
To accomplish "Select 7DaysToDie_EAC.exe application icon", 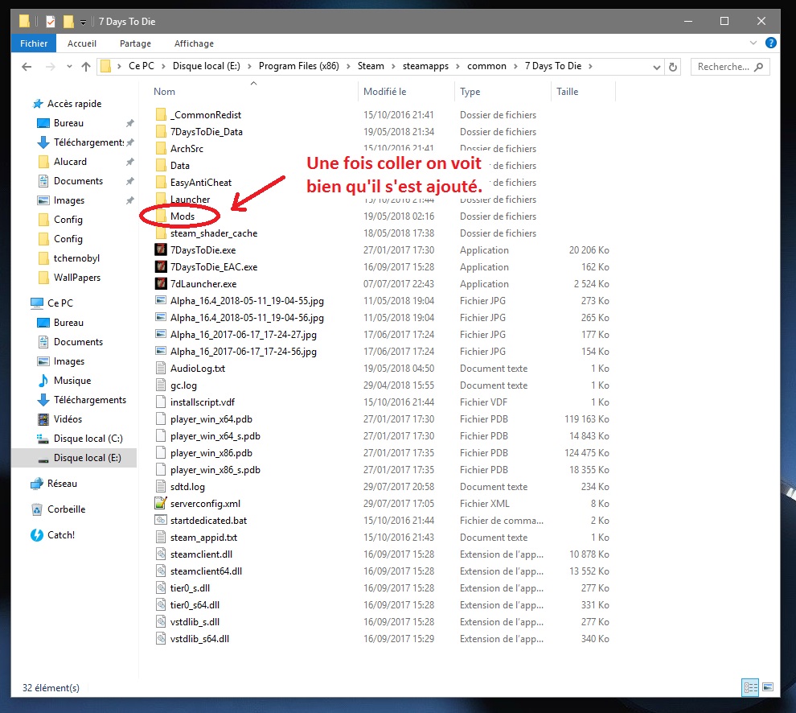I will click(161, 267).
